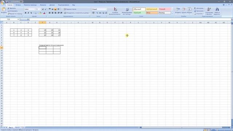
Task: Toggle italic formatting (К)
Action: tap(28, 13)
